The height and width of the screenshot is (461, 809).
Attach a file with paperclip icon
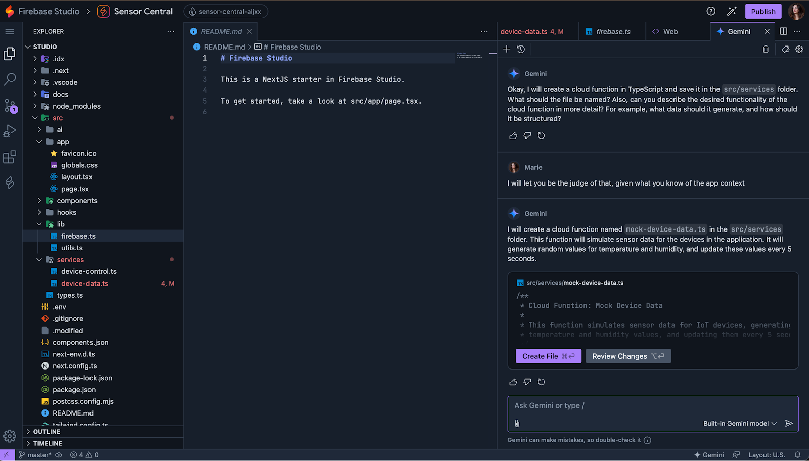(x=517, y=423)
